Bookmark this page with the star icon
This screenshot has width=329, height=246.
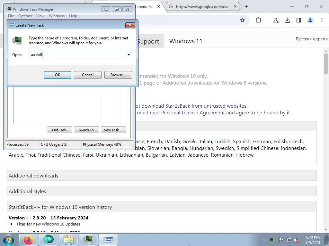[242, 20]
